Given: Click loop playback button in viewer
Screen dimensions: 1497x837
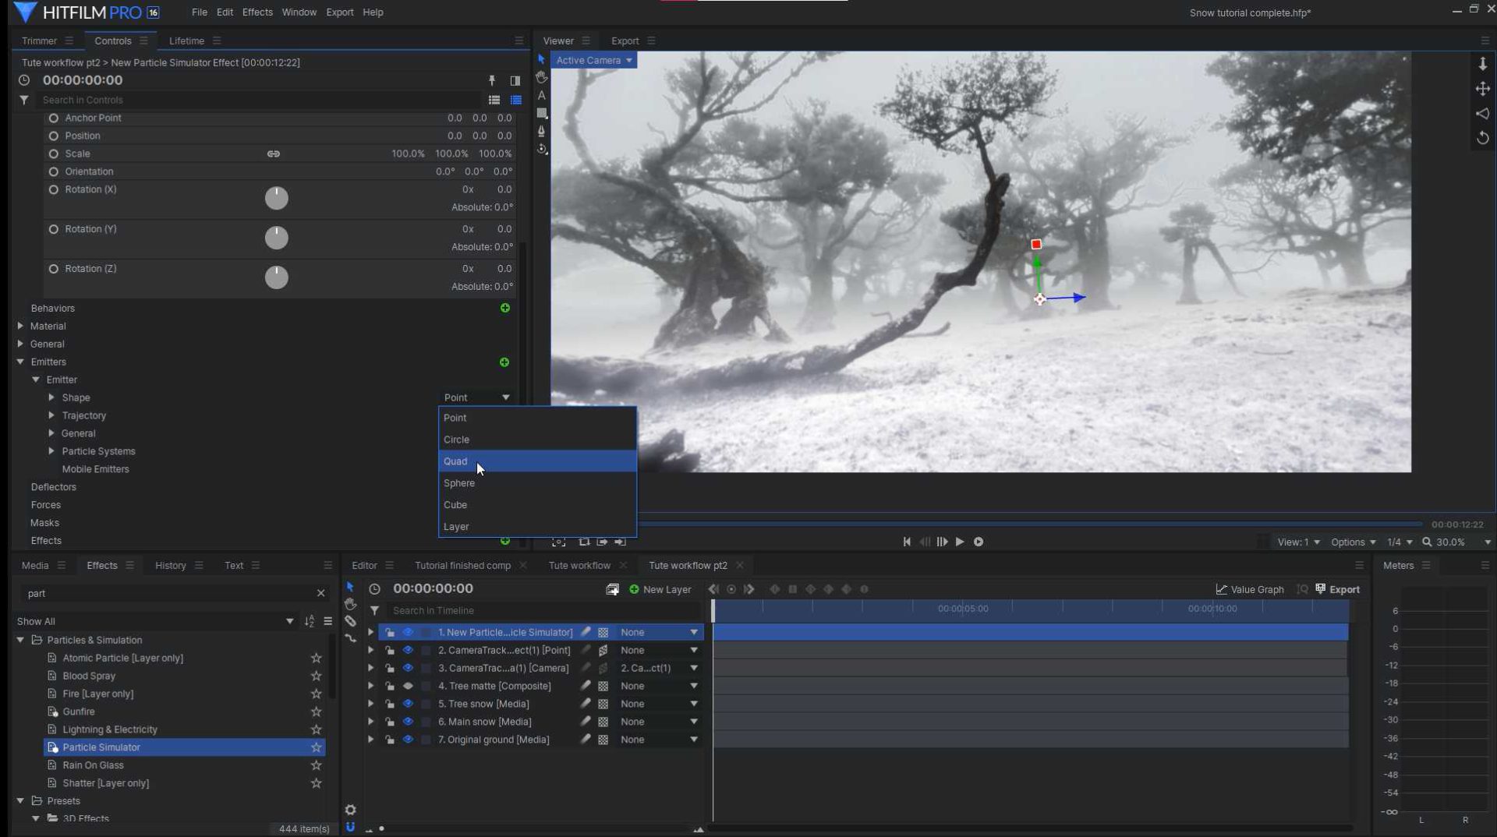Looking at the screenshot, I should 979,542.
